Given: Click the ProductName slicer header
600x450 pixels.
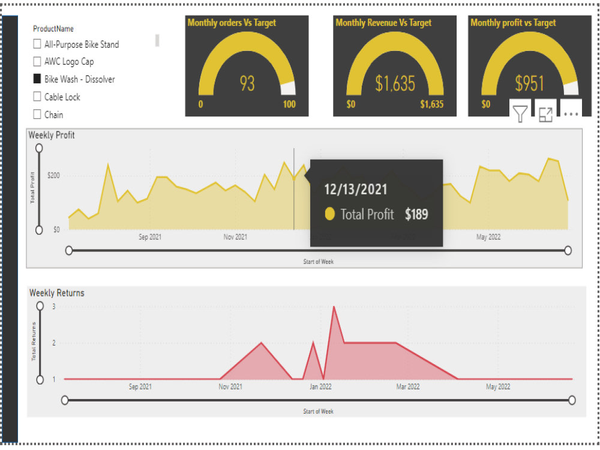Looking at the screenshot, I should coord(55,28).
